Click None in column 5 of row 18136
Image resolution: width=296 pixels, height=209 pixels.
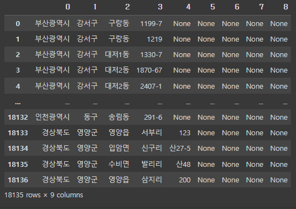206,180
